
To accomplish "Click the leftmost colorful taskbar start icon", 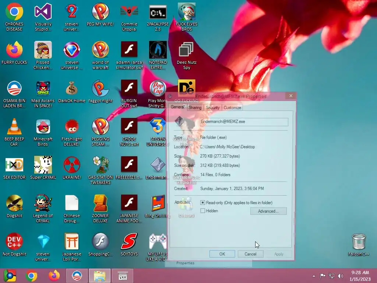I will point(10,276).
